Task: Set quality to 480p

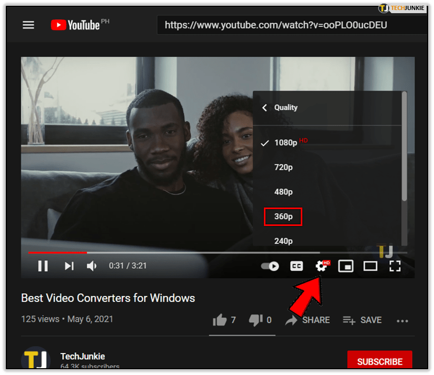Action: [283, 192]
